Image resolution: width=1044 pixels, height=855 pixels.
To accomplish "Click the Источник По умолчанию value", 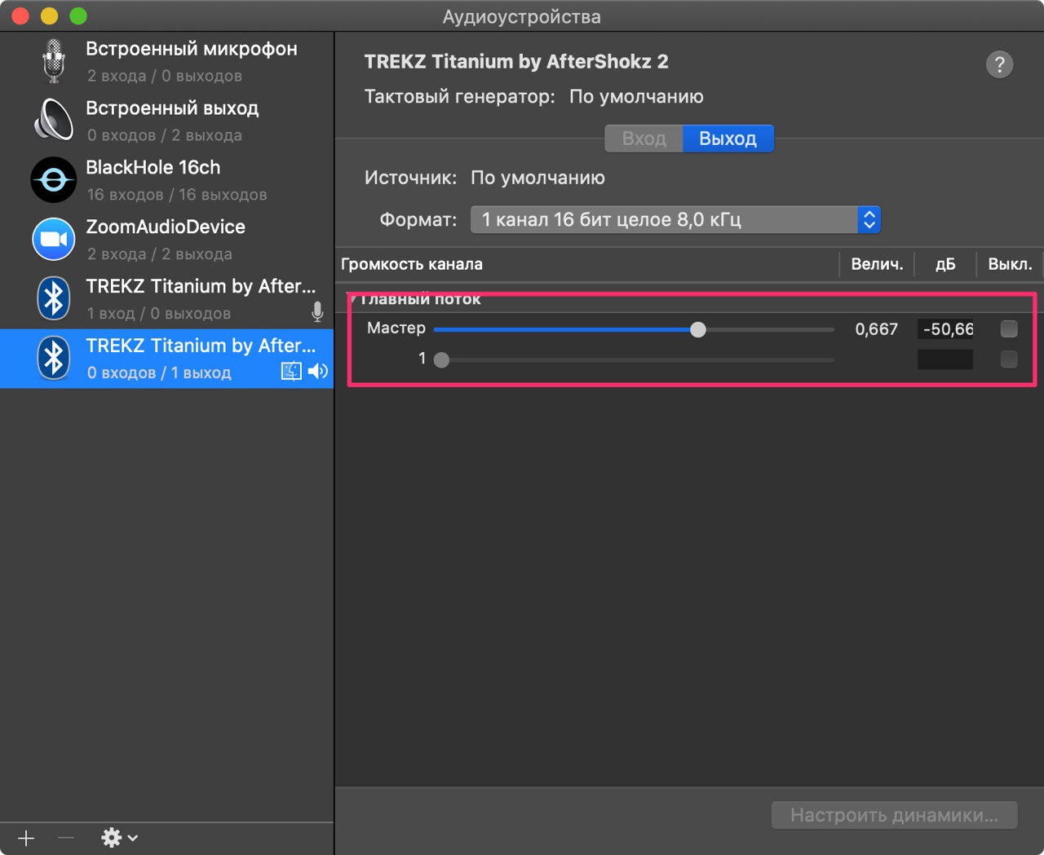I will [x=537, y=178].
